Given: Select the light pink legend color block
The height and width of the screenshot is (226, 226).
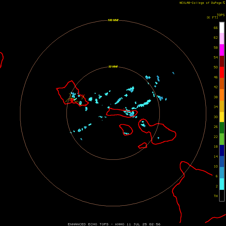Looking at the screenshot, I should [222, 38].
